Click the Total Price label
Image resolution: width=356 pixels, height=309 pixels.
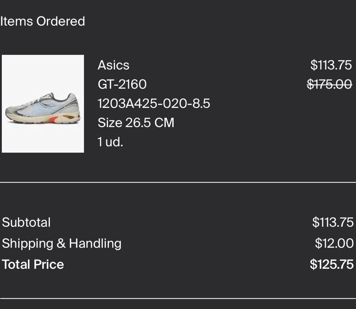[33, 264]
